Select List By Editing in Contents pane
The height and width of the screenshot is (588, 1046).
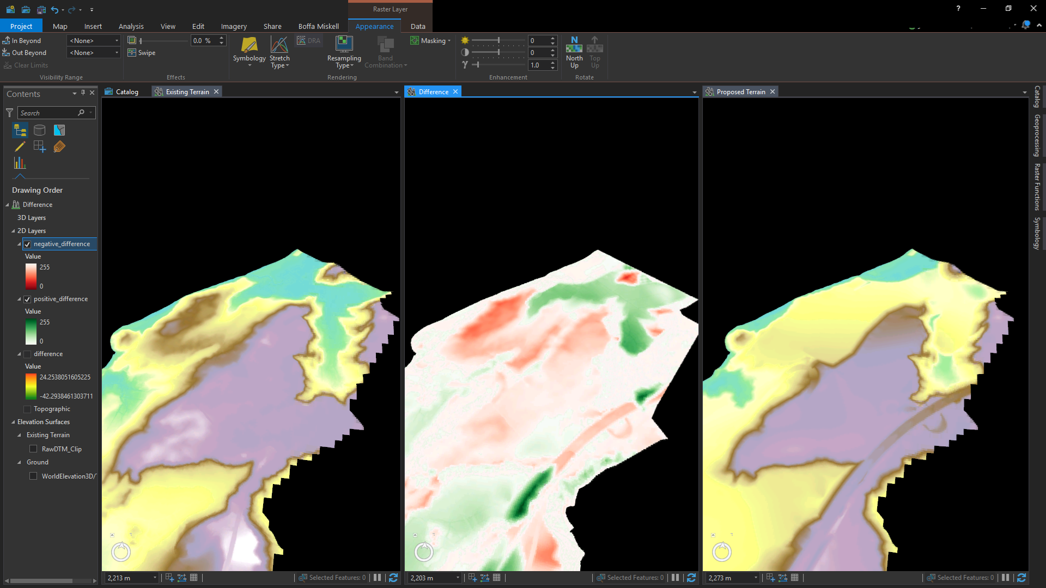click(x=20, y=146)
